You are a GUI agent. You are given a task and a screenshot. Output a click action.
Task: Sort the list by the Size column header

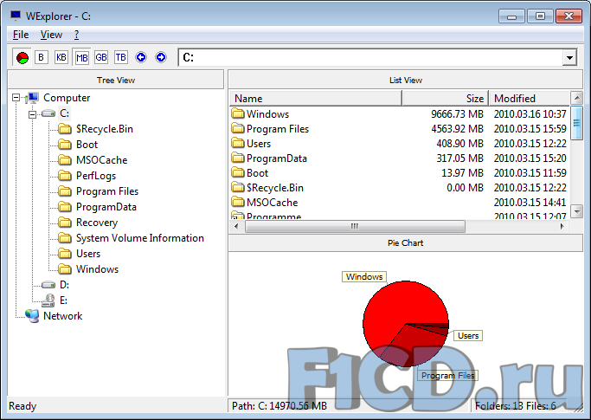pyautogui.click(x=446, y=99)
